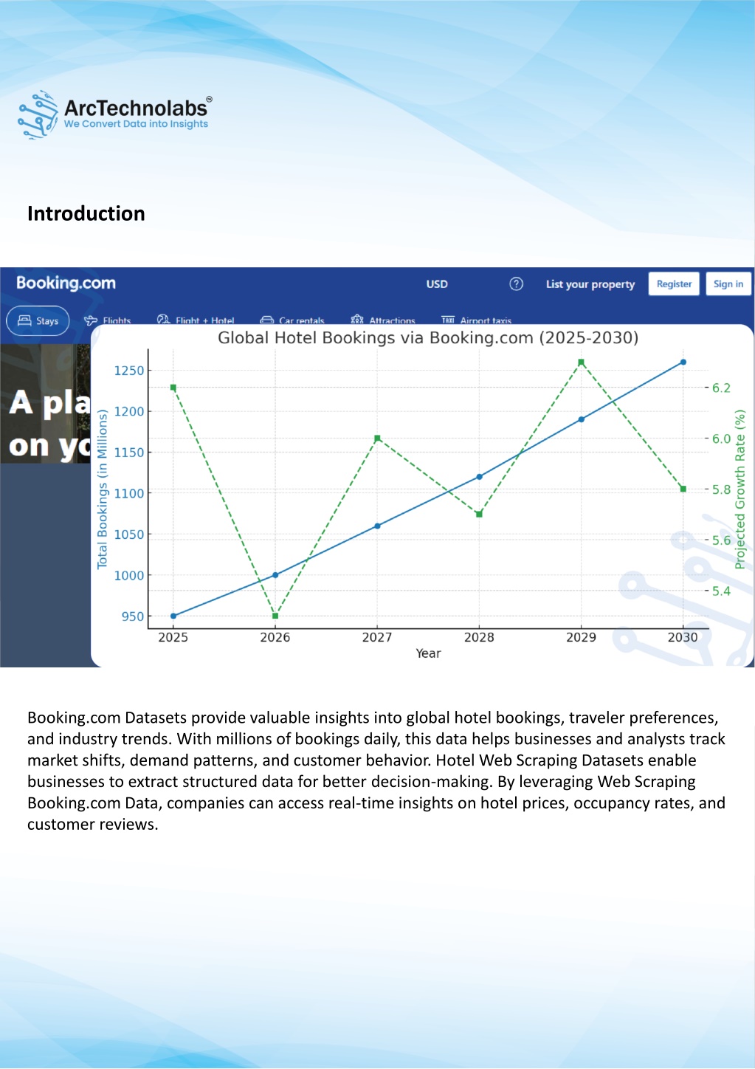Click the Projected Growth Rate axis title

(740, 489)
